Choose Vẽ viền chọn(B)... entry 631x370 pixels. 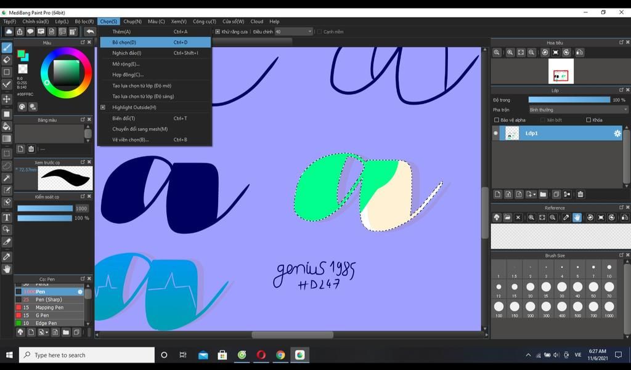click(155, 140)
